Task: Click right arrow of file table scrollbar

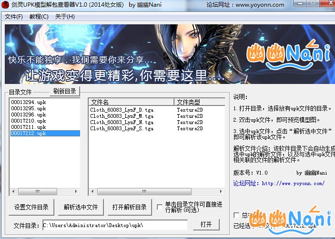Action: (221, 191)
